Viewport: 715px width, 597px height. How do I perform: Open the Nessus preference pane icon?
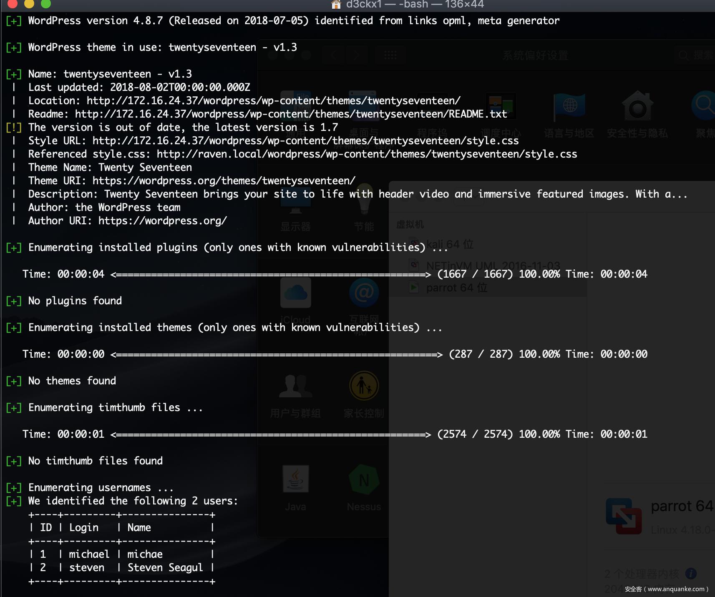364,480
